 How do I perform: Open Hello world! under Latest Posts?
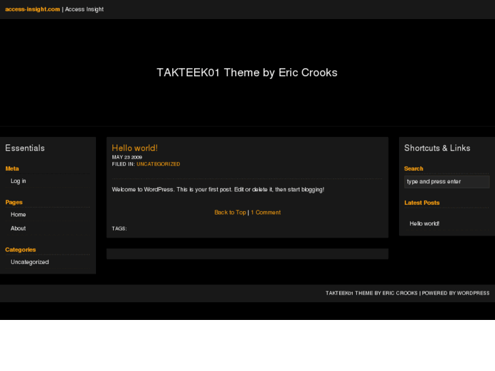click(x=424, y=223)
